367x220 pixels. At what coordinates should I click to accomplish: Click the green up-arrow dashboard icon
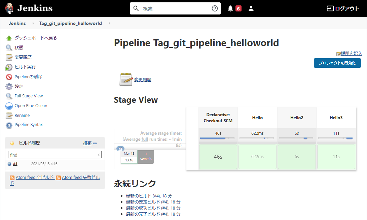click(x=9, y=38)
